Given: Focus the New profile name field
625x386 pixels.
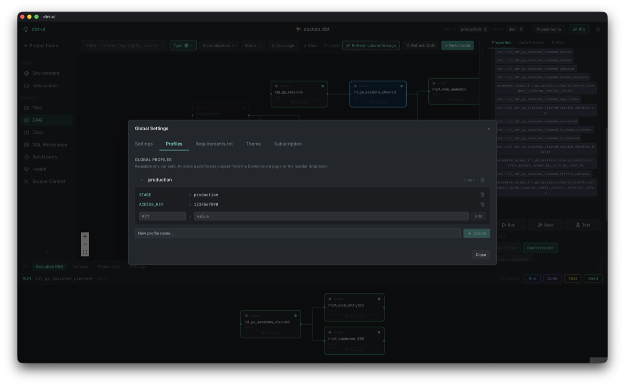Looking at the screenshot, I should pyautogui.click(x=297, y=233).
